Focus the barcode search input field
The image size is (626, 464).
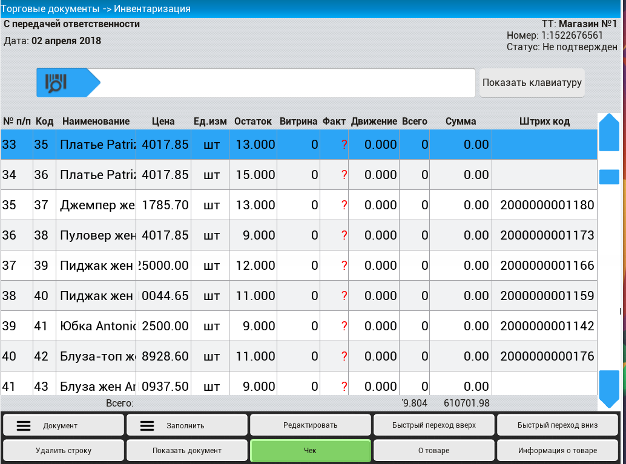(x=288, y=83)
